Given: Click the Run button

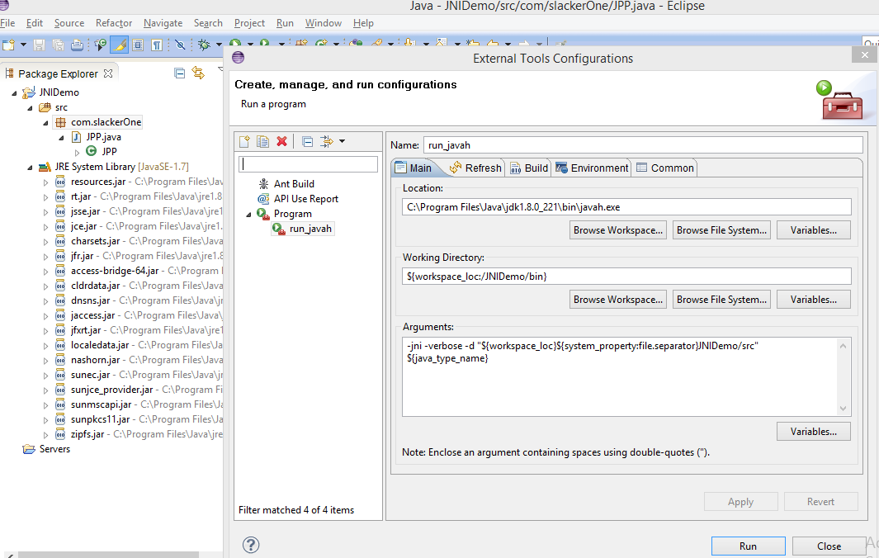Looking at the screenshot, I should [x=748, y=546].
